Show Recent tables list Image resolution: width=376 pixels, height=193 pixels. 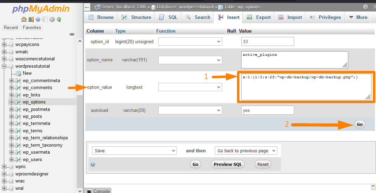pyautogui.click(x=11, y=28)
